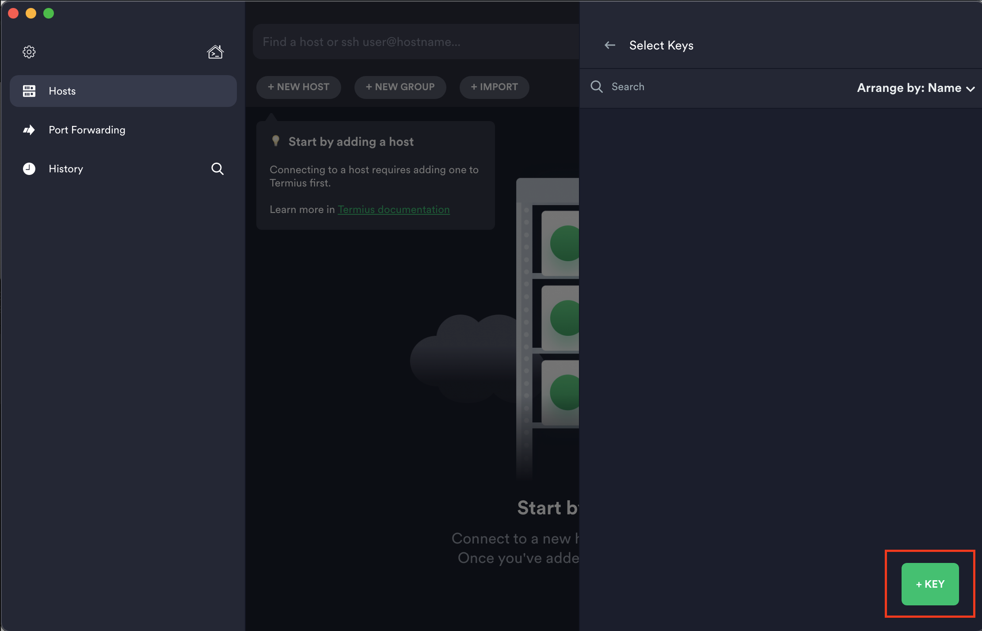Open the Port Forwarding section
The width and height of the screenshot is (982, 631).
(87, 130)
